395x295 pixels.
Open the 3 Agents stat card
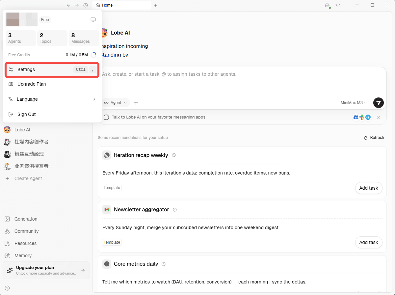click(21, 38)
